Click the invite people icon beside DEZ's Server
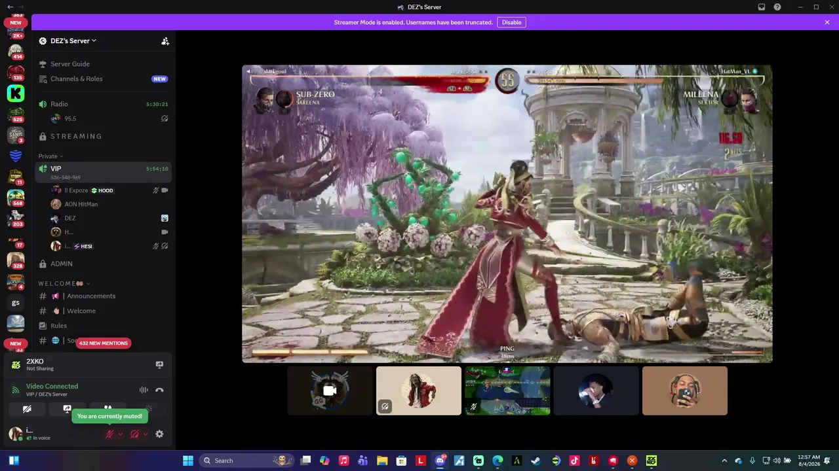 click(x=165, y=41)
